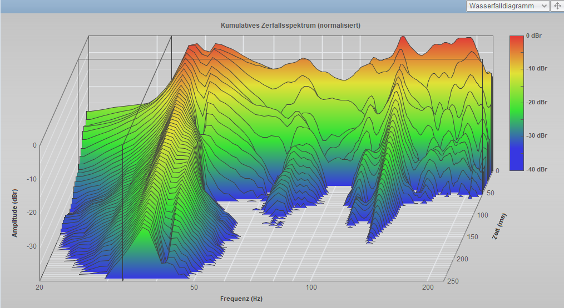Select the green band of the color legend
The image size is (564, 308).
(517, 103)
